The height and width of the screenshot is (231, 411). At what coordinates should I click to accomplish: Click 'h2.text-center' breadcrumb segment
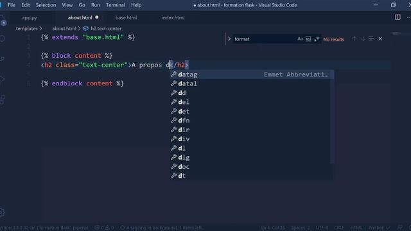(x=106, y=28)
